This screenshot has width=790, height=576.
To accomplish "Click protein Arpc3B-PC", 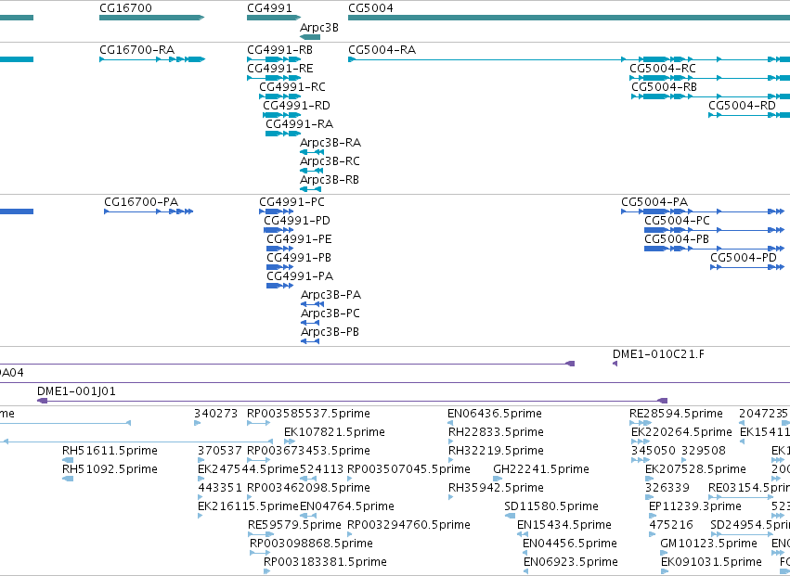I will tap(330, 314).
